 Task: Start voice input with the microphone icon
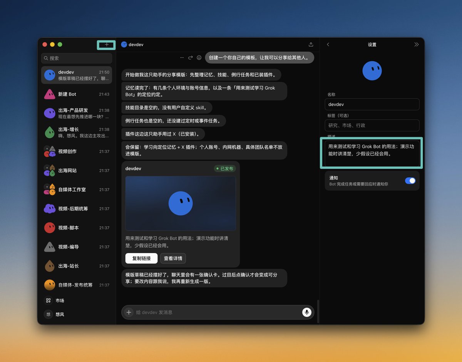tap(306, 312)
